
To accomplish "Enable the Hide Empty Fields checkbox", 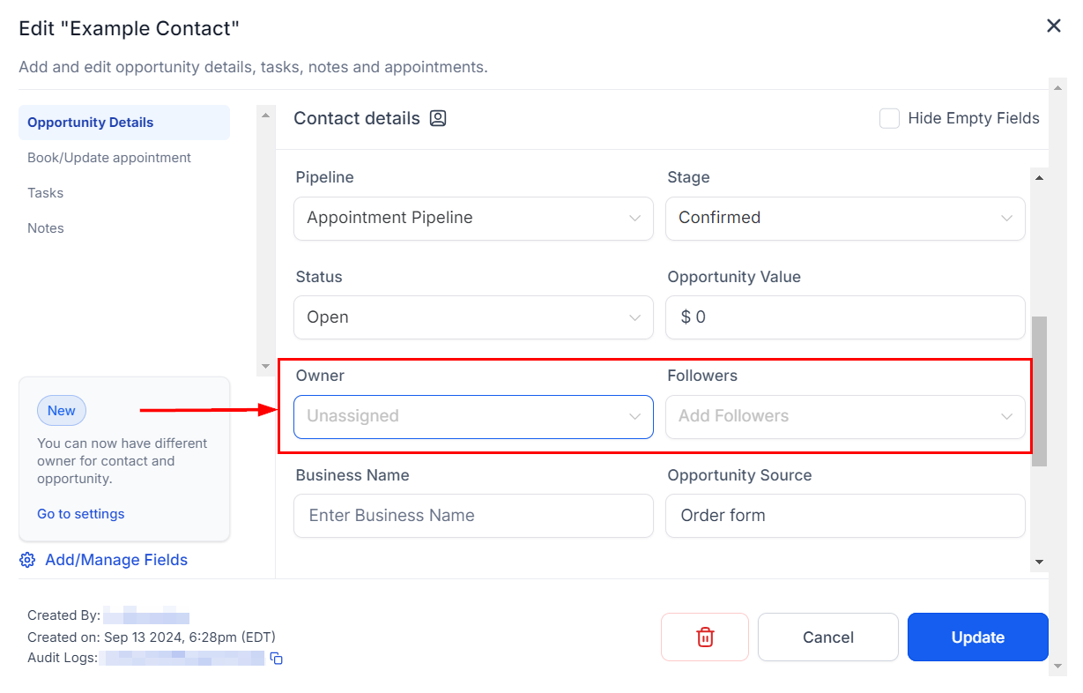I will coord(889,118).
